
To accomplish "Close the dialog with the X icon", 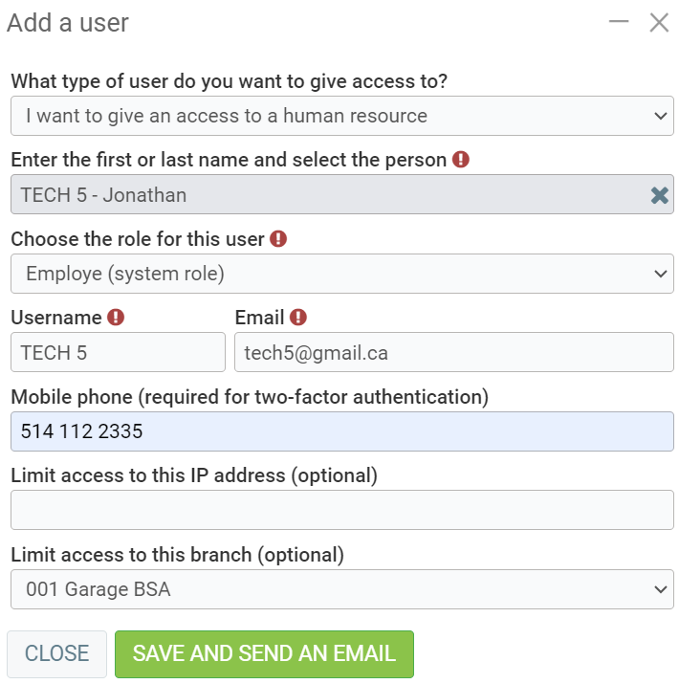I will click(x=659, y=22).
